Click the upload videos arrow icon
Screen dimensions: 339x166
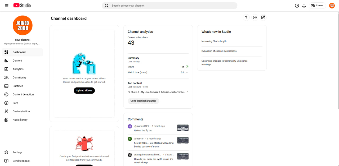pos(246,17)
